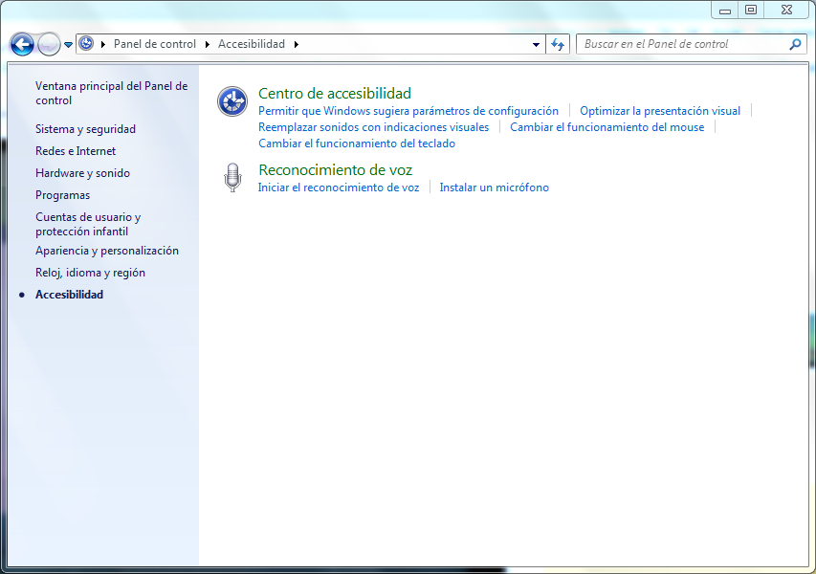Select Accesibilidad in the sidebar

(69, 295)
